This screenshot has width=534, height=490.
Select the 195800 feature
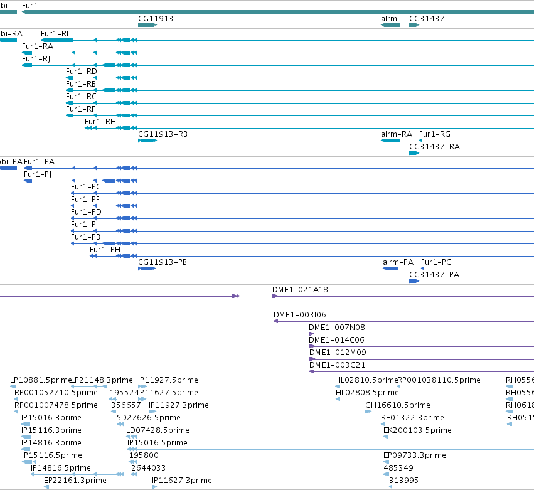(133, 462)
